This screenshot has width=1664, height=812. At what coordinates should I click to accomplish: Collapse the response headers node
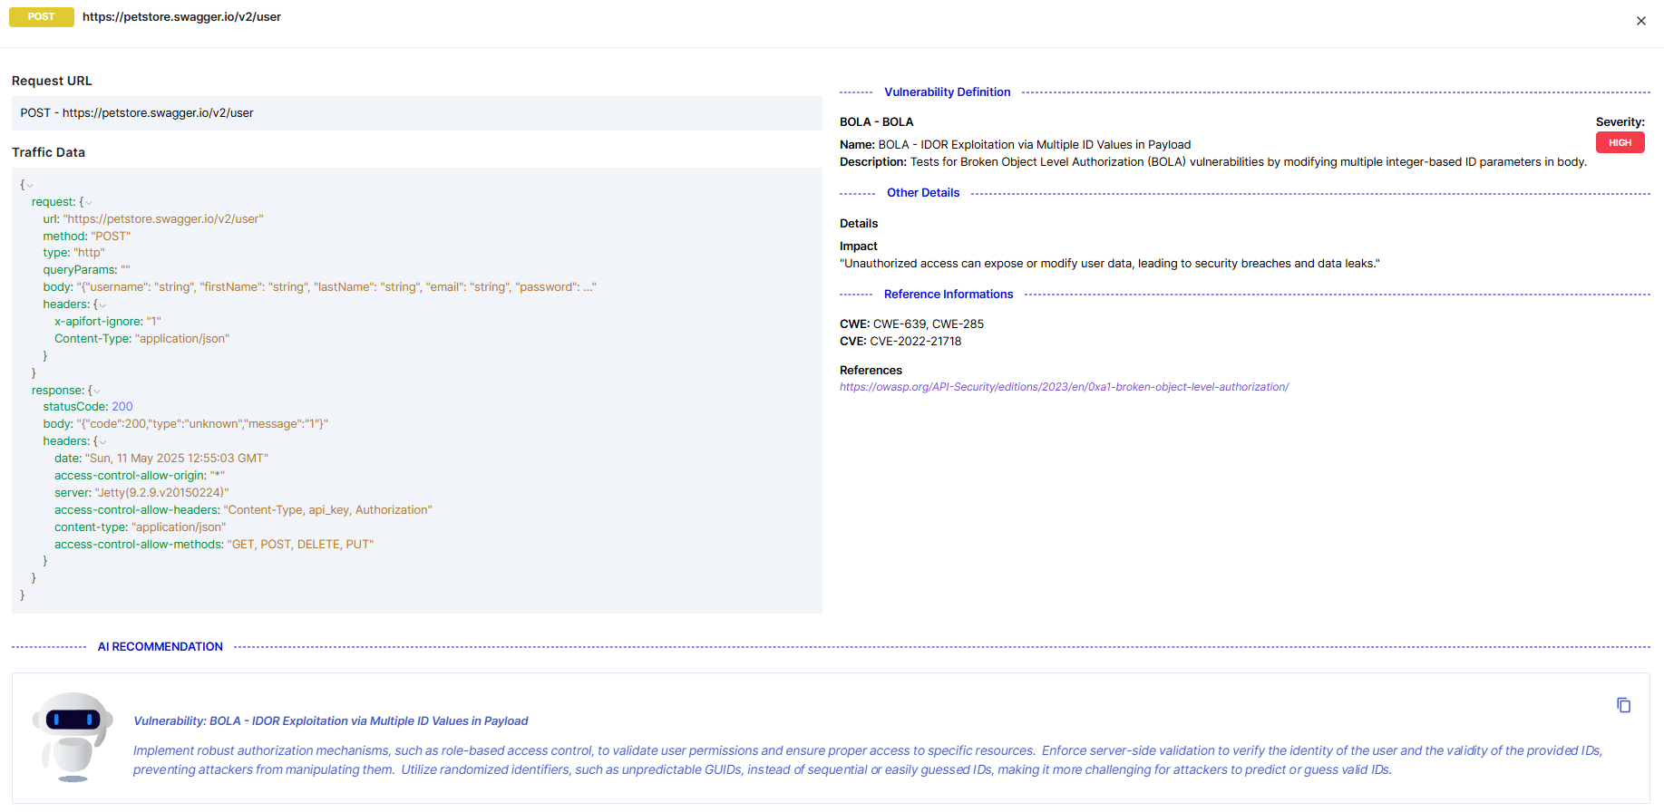pyautogui.click(x=102, y=442)
